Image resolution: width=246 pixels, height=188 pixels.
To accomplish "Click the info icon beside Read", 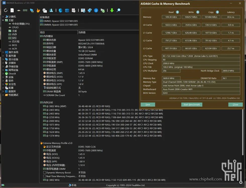I will 177,12.
